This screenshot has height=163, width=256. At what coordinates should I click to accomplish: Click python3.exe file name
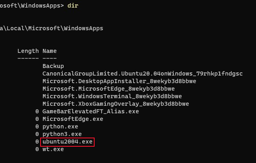pos(62,134)
